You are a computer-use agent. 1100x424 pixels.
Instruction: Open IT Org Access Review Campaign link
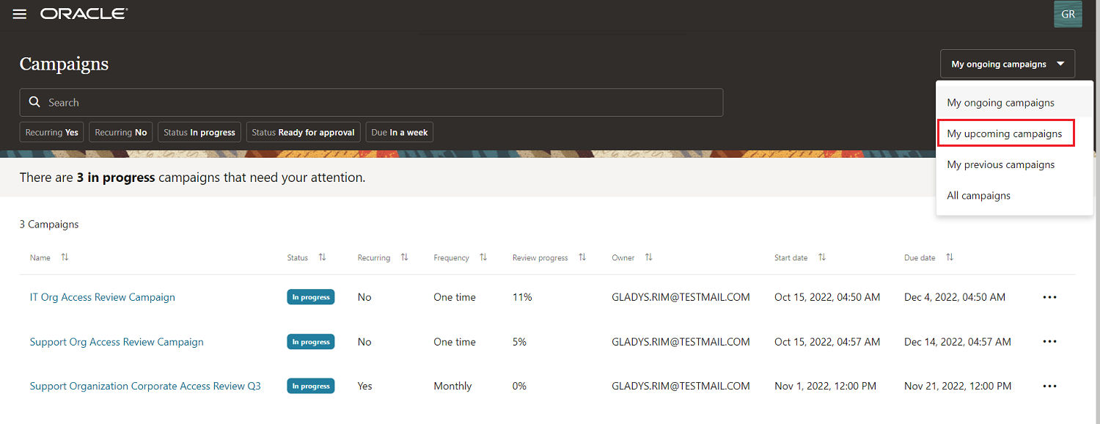coord(103,297)
